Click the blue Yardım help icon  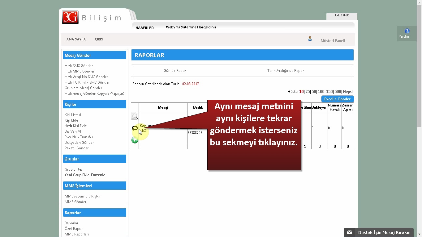[407, 31]
